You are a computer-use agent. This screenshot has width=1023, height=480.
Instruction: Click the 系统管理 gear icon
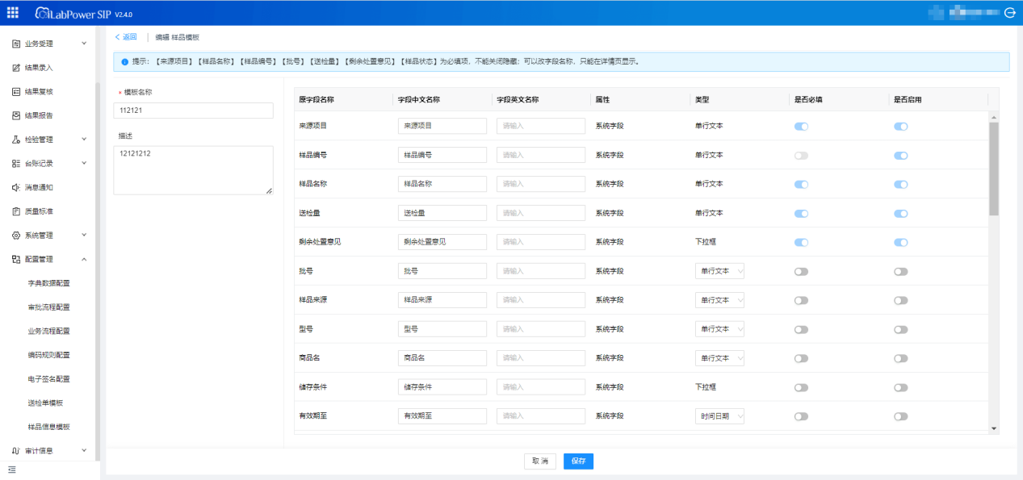(x=16, y=236)
